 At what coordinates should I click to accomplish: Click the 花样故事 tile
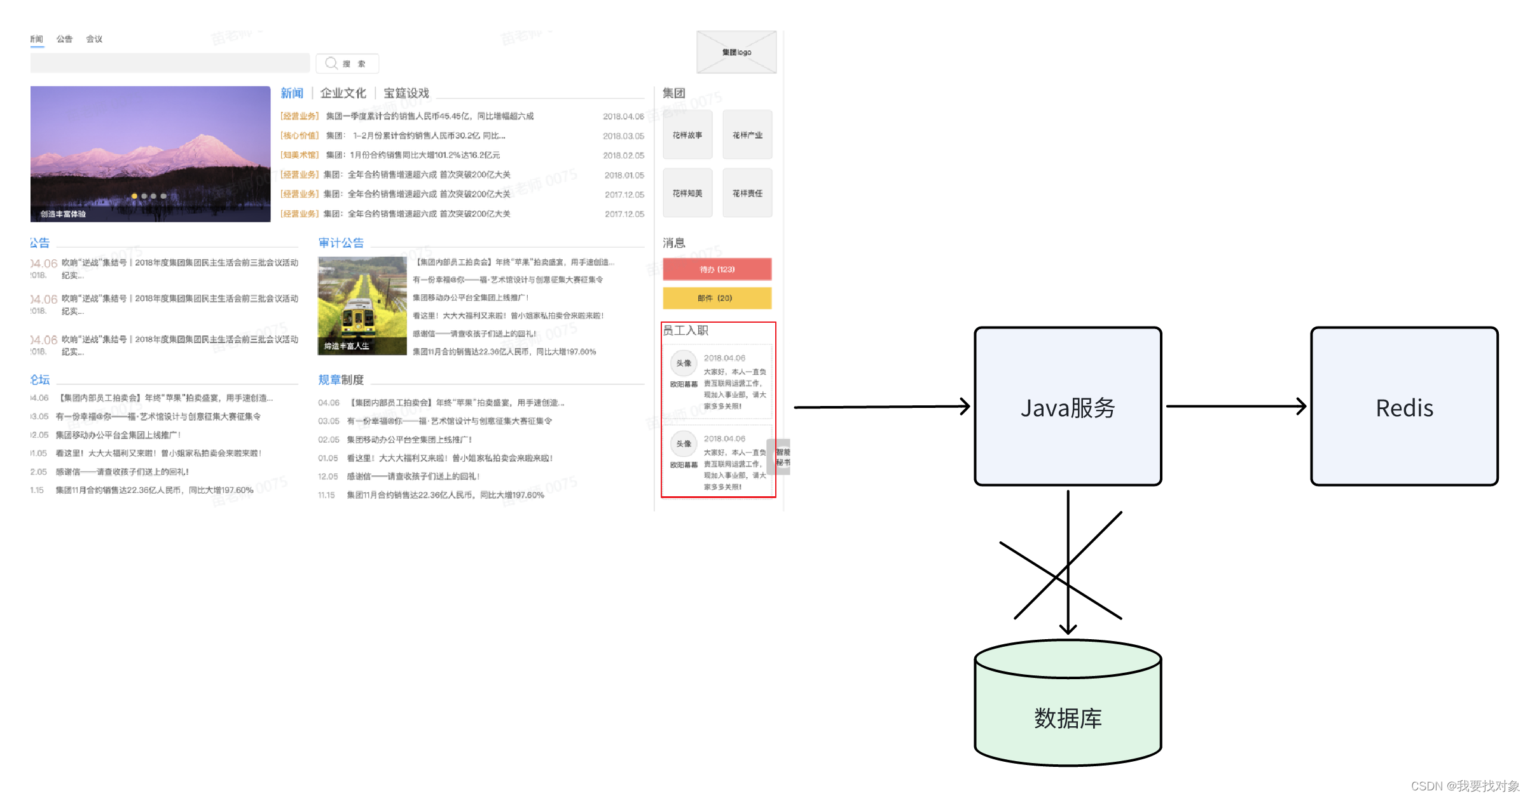pyautogui.click(x=687, y=135)
